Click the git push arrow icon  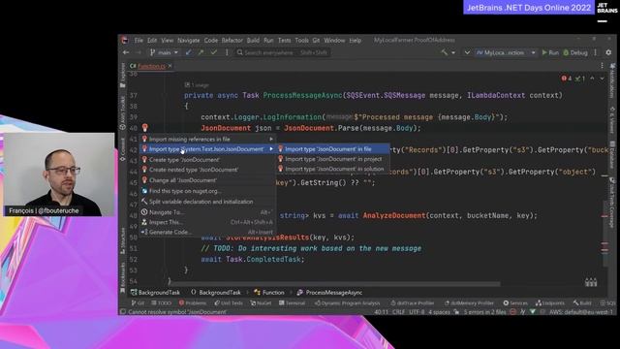tap(201, 52)
